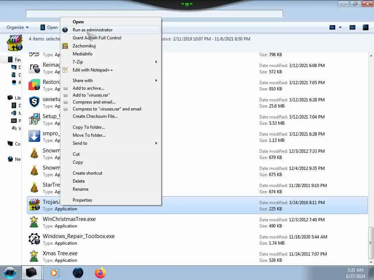Click the WinChristmasTree.exe tree icon
This screenshot has height=280, width=374.
[x=34, y=222]
